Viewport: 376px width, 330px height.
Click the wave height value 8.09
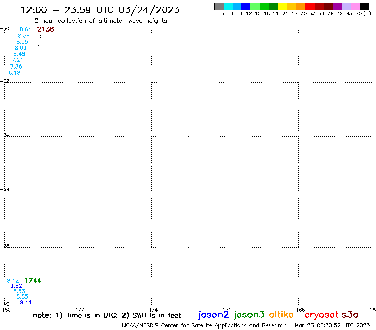(21, 48)
